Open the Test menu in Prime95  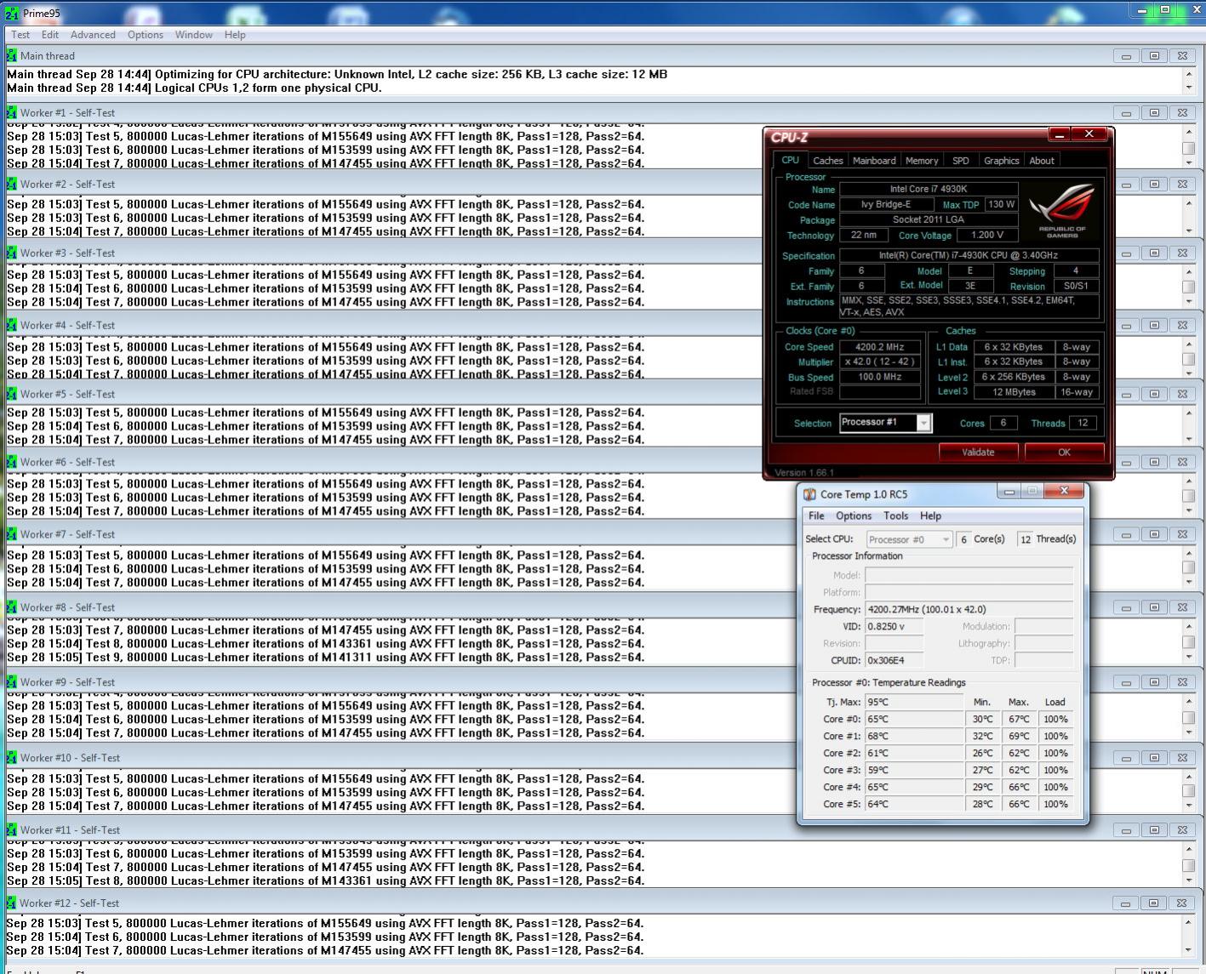(x=20, y=35)
